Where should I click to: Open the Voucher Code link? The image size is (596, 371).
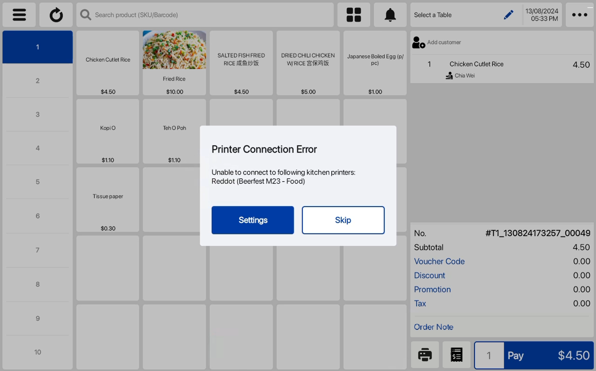439,261
